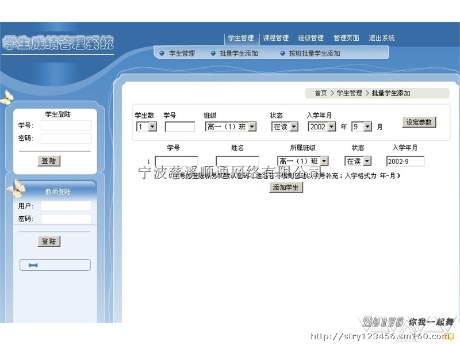Viewport: 460px width, 345px height.
Task: Click the teacher login 用户 input field
Action: coord(66,206)
